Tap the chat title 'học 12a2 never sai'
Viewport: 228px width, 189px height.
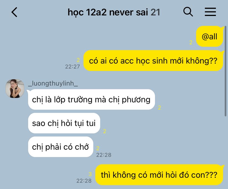(x=108, y=12)
